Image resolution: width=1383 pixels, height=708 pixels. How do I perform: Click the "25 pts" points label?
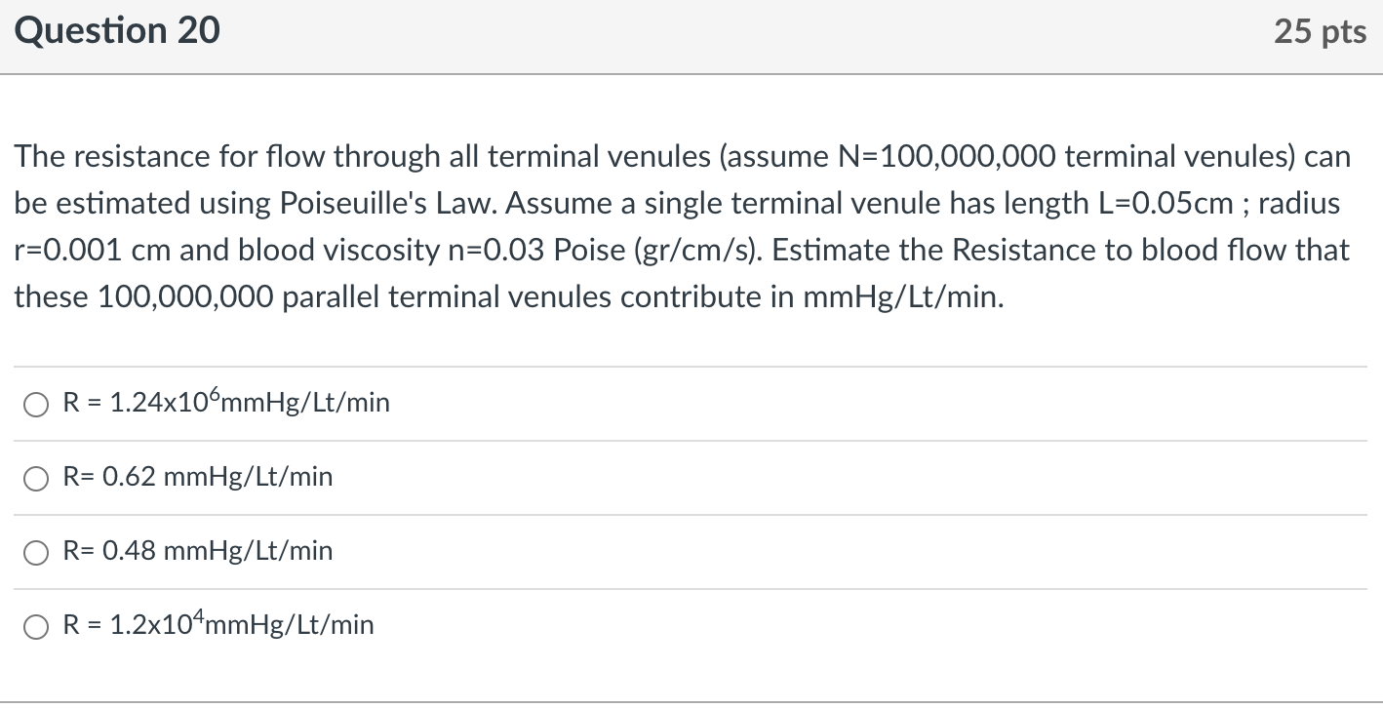[x=1320, y=32]
